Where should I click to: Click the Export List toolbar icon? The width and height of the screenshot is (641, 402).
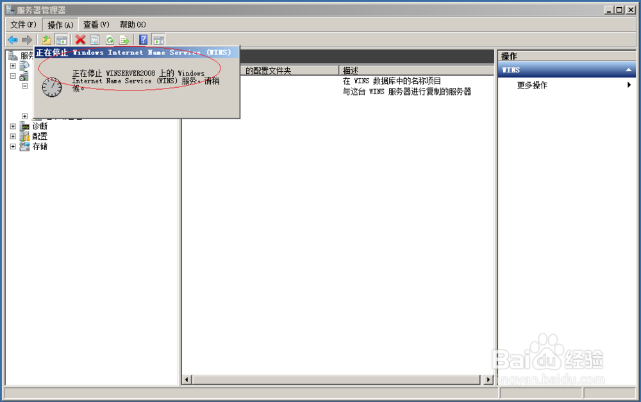tap(124, 40)
